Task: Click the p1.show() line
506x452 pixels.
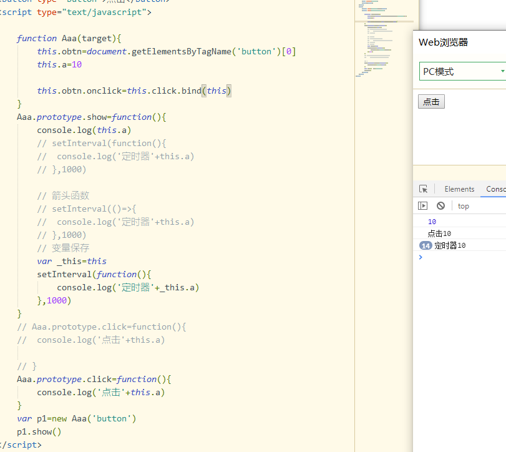Action: 39,431
